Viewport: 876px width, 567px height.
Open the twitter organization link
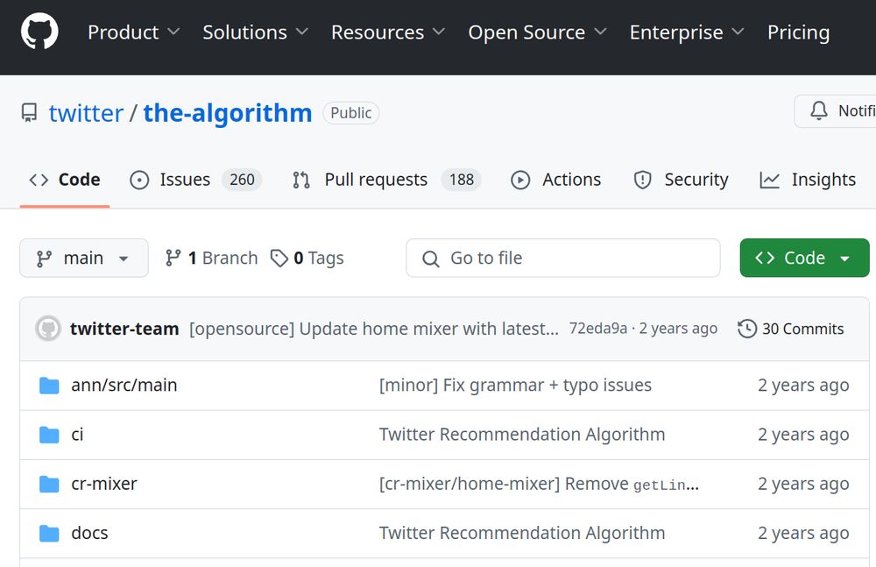(86, 113)
